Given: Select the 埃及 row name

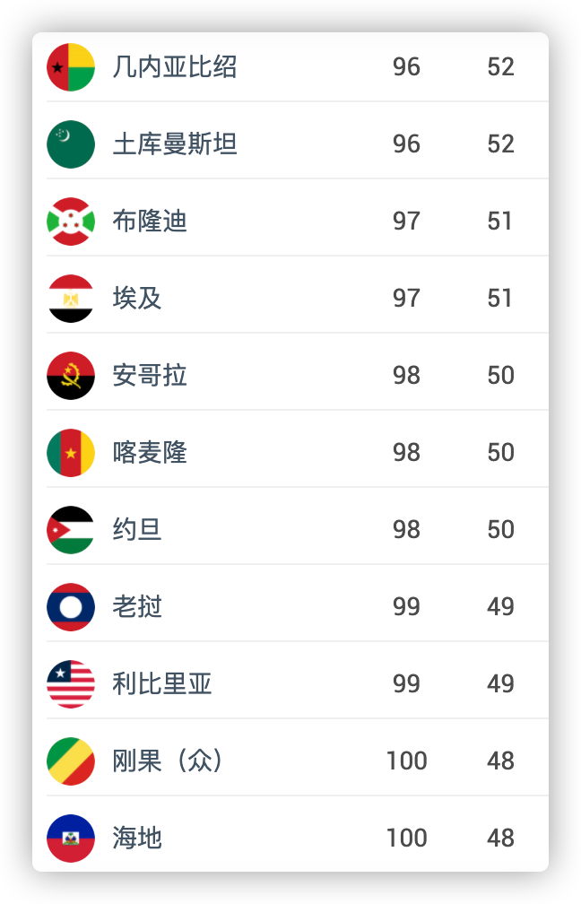Looking at the screenshot, I should [137, 298].
